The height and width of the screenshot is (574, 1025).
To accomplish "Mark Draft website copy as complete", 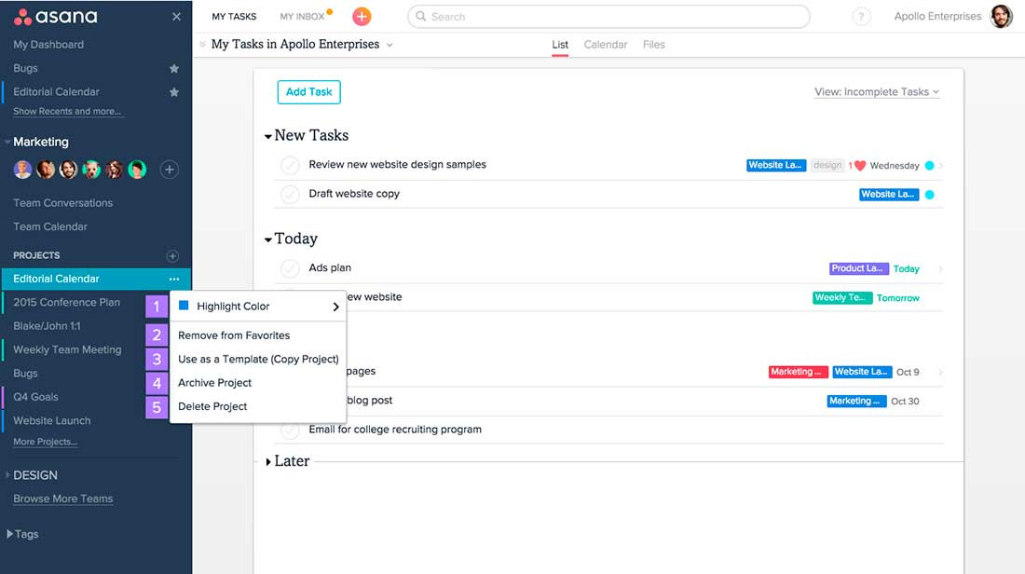I will click(x=290, y=194).
